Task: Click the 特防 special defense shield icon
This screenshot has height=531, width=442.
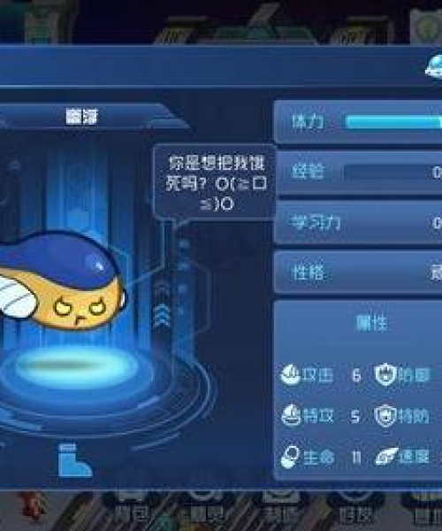Action: point(385,416)
